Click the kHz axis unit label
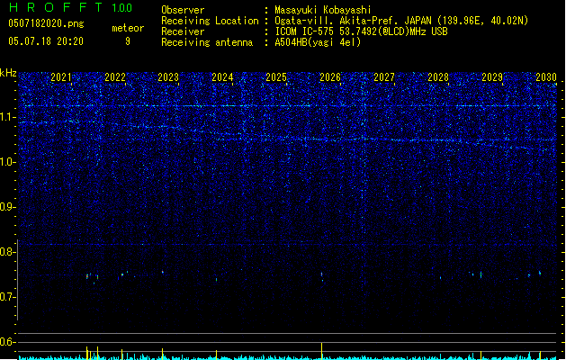Image resolution: width=566 pixels, height=360 pixels. click(8, 72)
